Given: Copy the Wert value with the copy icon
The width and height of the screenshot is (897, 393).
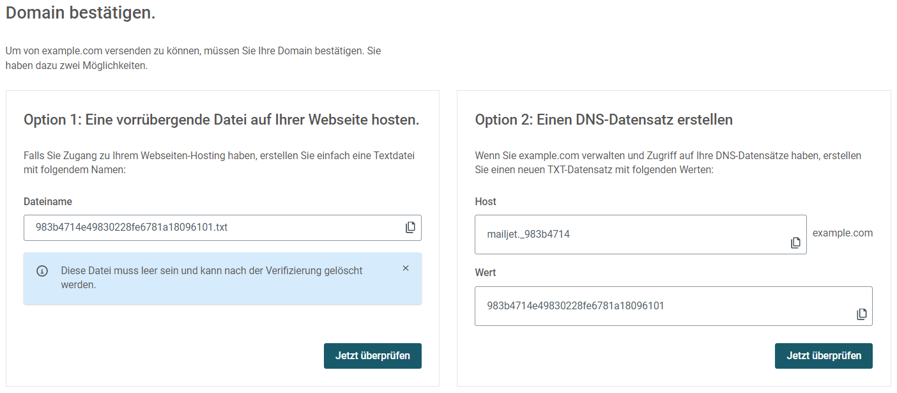Looking at the screenshot, I should tap(862, 314).
